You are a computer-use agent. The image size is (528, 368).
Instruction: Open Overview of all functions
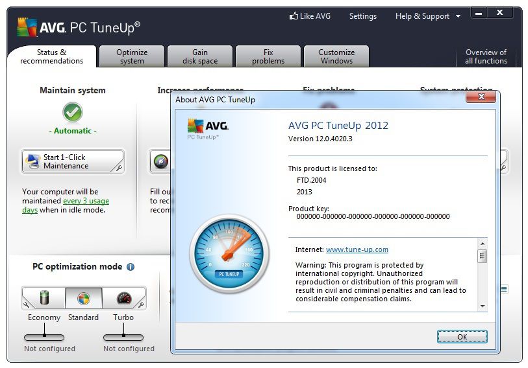tap(486, 56)
